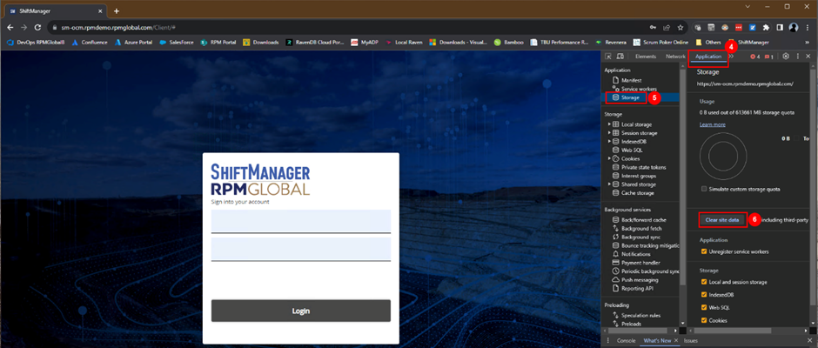
Task: Open DevTools three-dot customize menu
Action: pyautogui.click(x=798, y=57)
